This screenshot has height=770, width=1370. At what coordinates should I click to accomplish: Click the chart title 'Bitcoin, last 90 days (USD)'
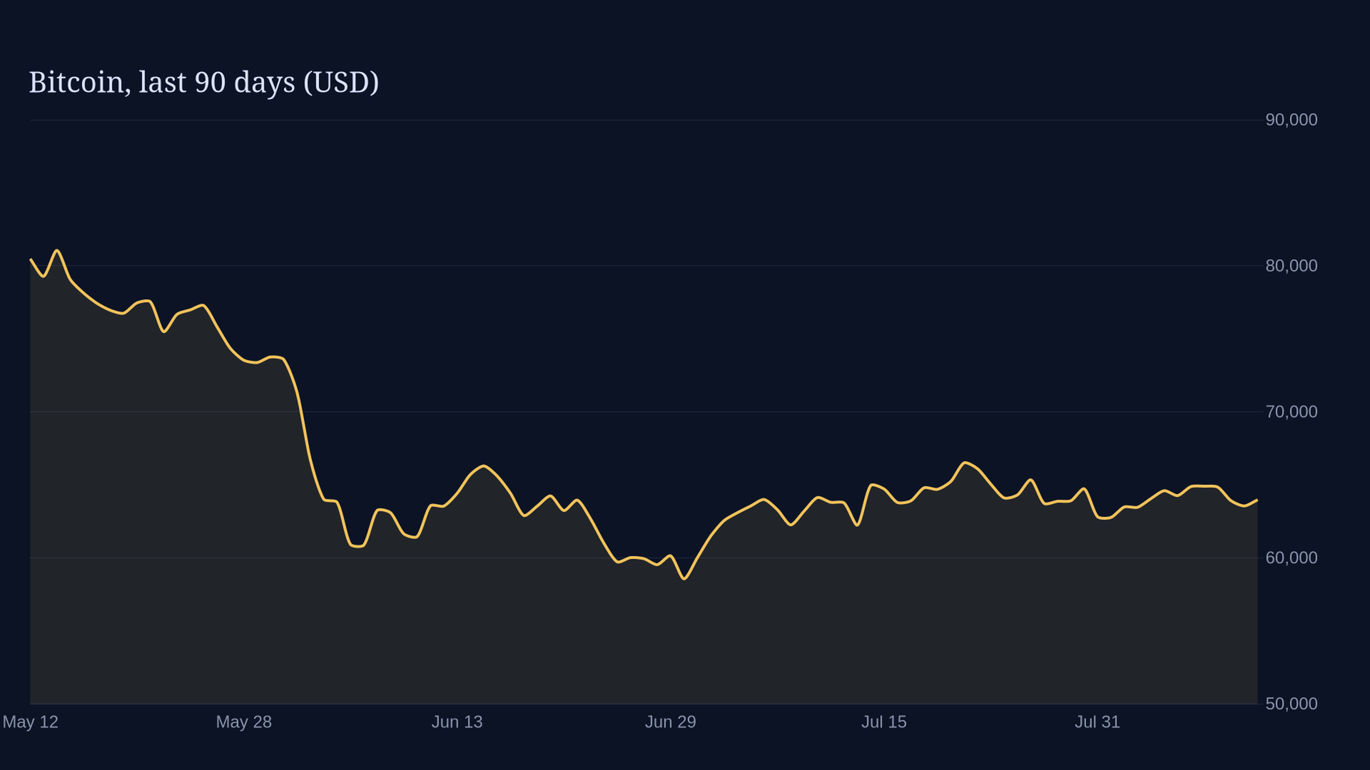click(x=204, y=83)
